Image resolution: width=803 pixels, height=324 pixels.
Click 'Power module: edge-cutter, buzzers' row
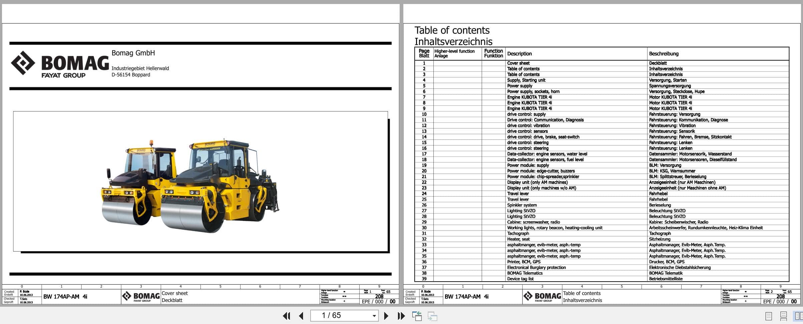coord(541,171)
